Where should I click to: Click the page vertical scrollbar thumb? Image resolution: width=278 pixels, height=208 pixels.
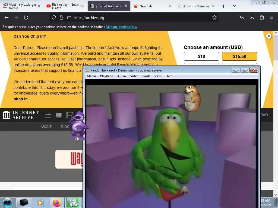(x=275, y=48)
